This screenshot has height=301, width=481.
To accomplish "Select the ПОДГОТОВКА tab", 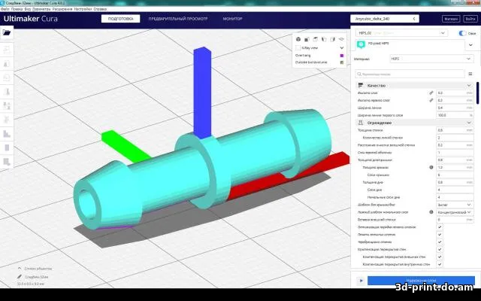I will (120, 19).
